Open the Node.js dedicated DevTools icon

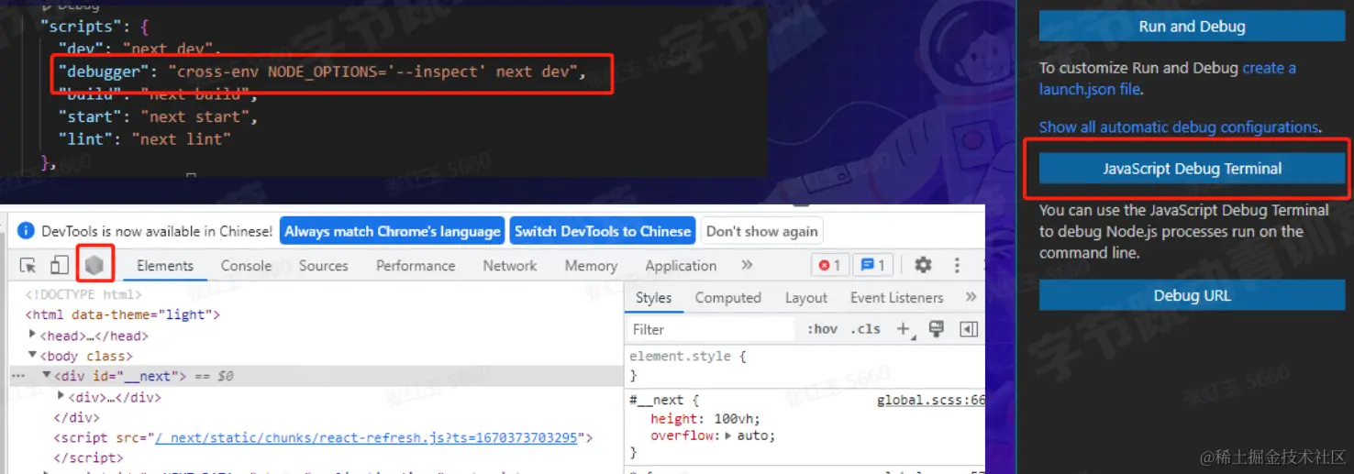click(94, 266)
